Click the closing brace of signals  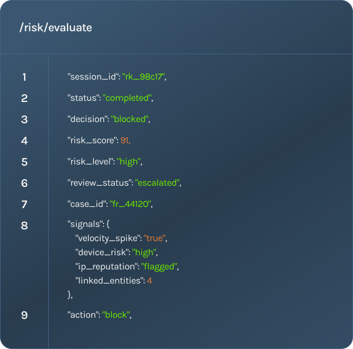[x=69, y=295]
